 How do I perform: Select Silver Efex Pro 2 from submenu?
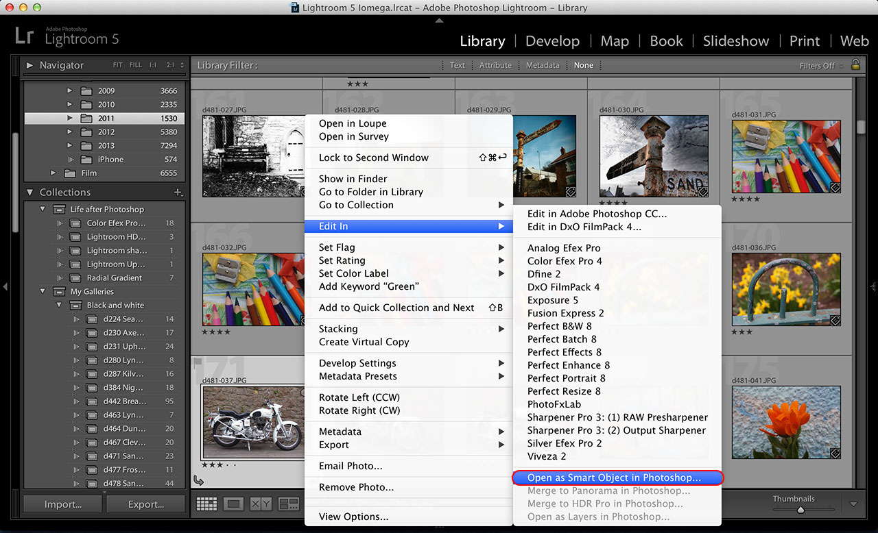[x=565, y=443]
